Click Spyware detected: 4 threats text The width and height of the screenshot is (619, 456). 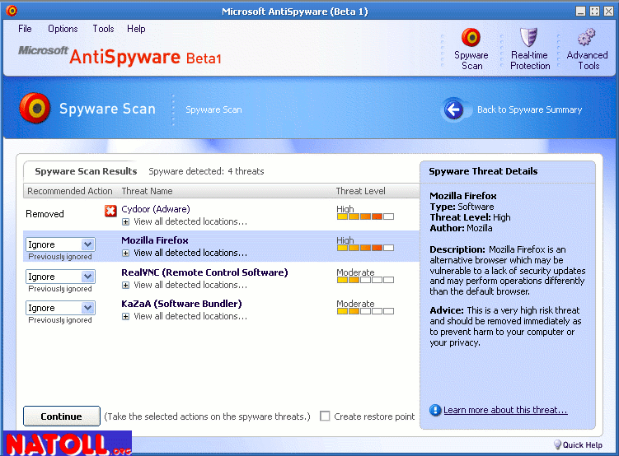(206, 171)
